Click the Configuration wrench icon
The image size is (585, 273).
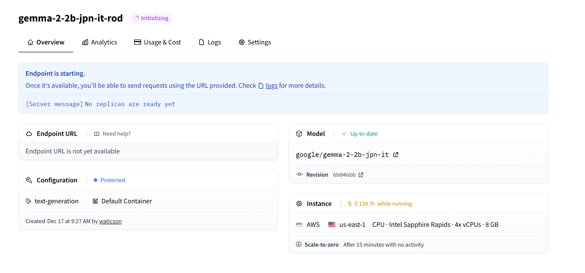click(29, 180)
